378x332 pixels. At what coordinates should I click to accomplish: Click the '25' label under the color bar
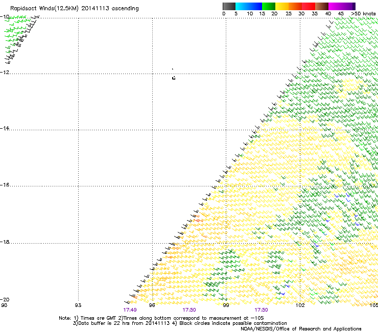point(289,14)
